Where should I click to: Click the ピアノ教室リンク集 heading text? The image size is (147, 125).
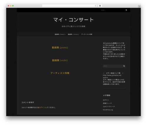(113, 73)
